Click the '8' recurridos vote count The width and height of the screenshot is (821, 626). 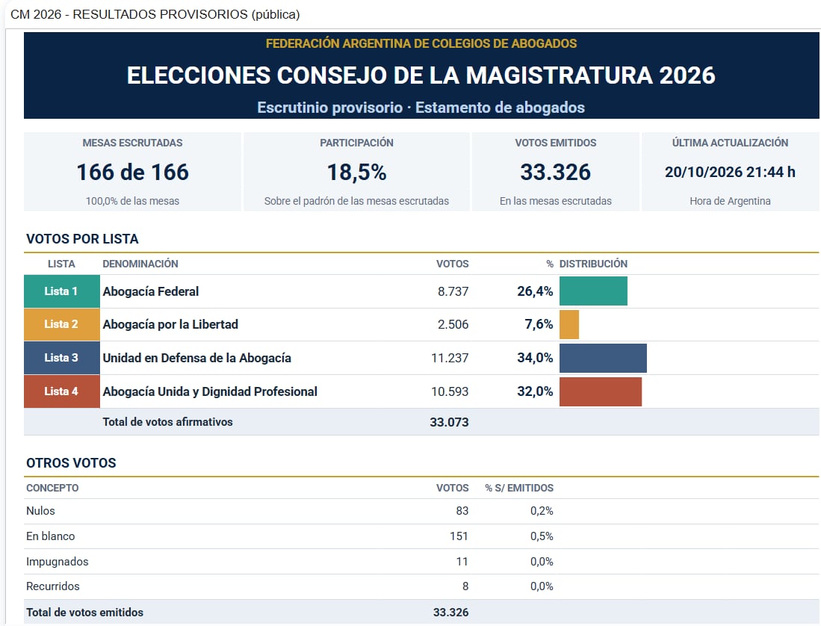[465, 586]
